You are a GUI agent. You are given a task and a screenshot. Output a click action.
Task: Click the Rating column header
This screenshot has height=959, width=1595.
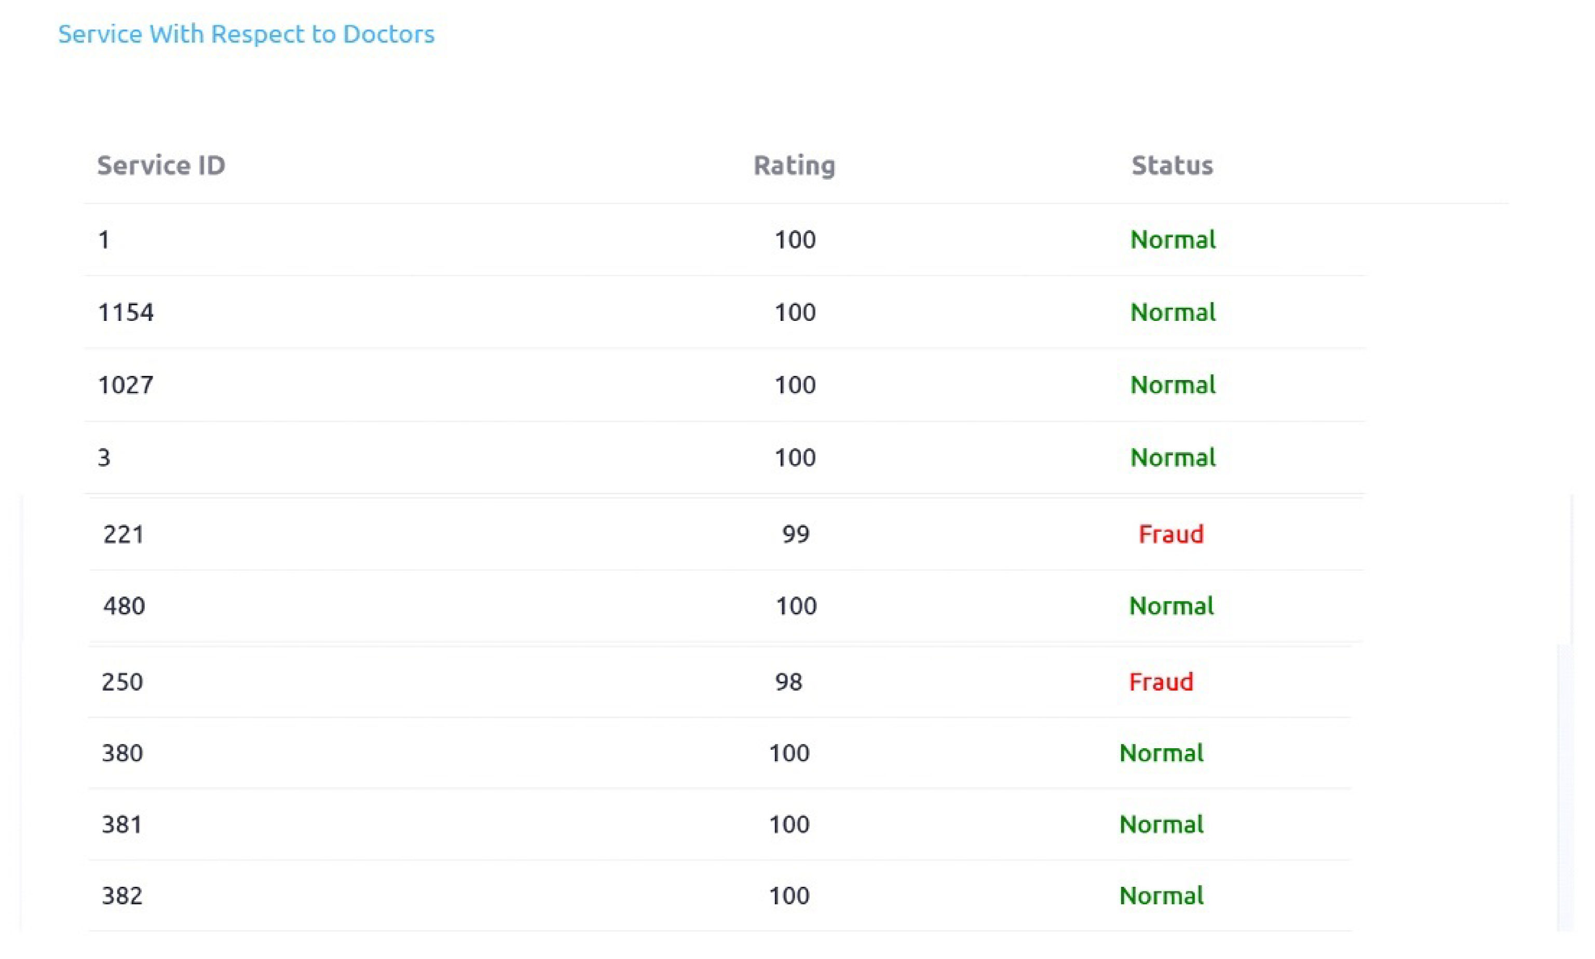pos(794,166)
